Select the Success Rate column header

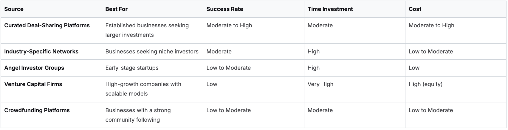point(224,9)
